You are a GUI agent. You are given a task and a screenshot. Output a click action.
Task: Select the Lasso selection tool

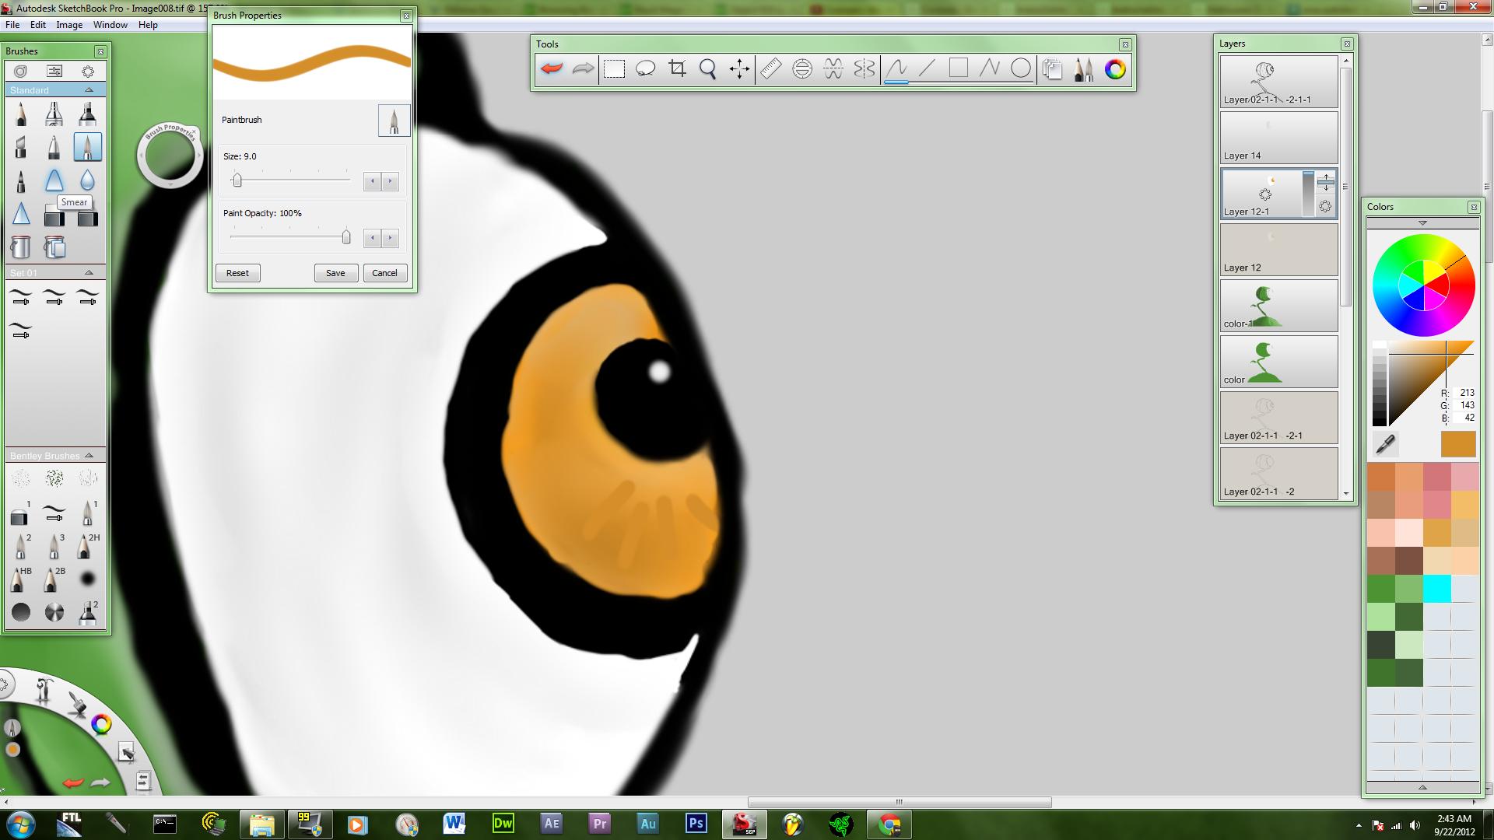pos(646,69)
